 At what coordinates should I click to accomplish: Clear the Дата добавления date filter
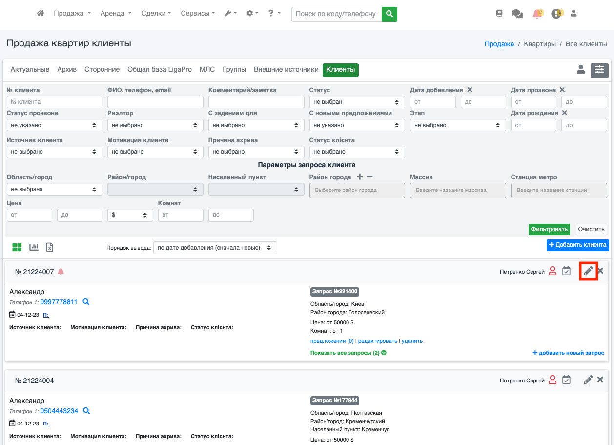(470, 90)
